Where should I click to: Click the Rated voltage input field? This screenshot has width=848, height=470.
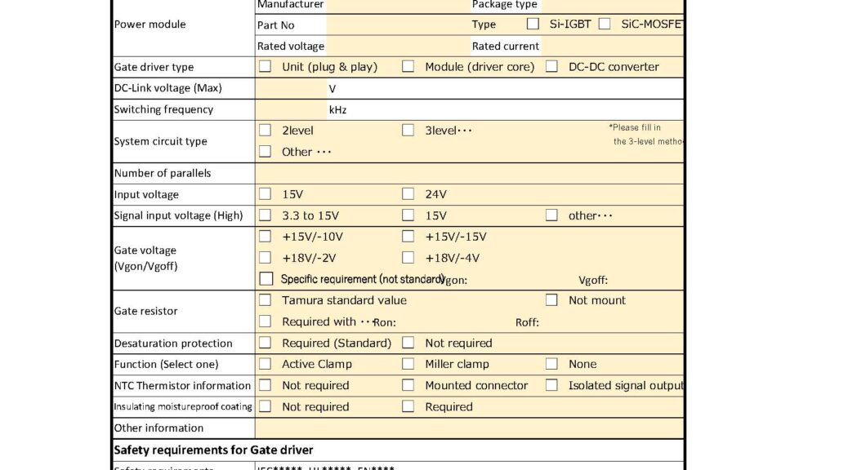pos(398,46)
